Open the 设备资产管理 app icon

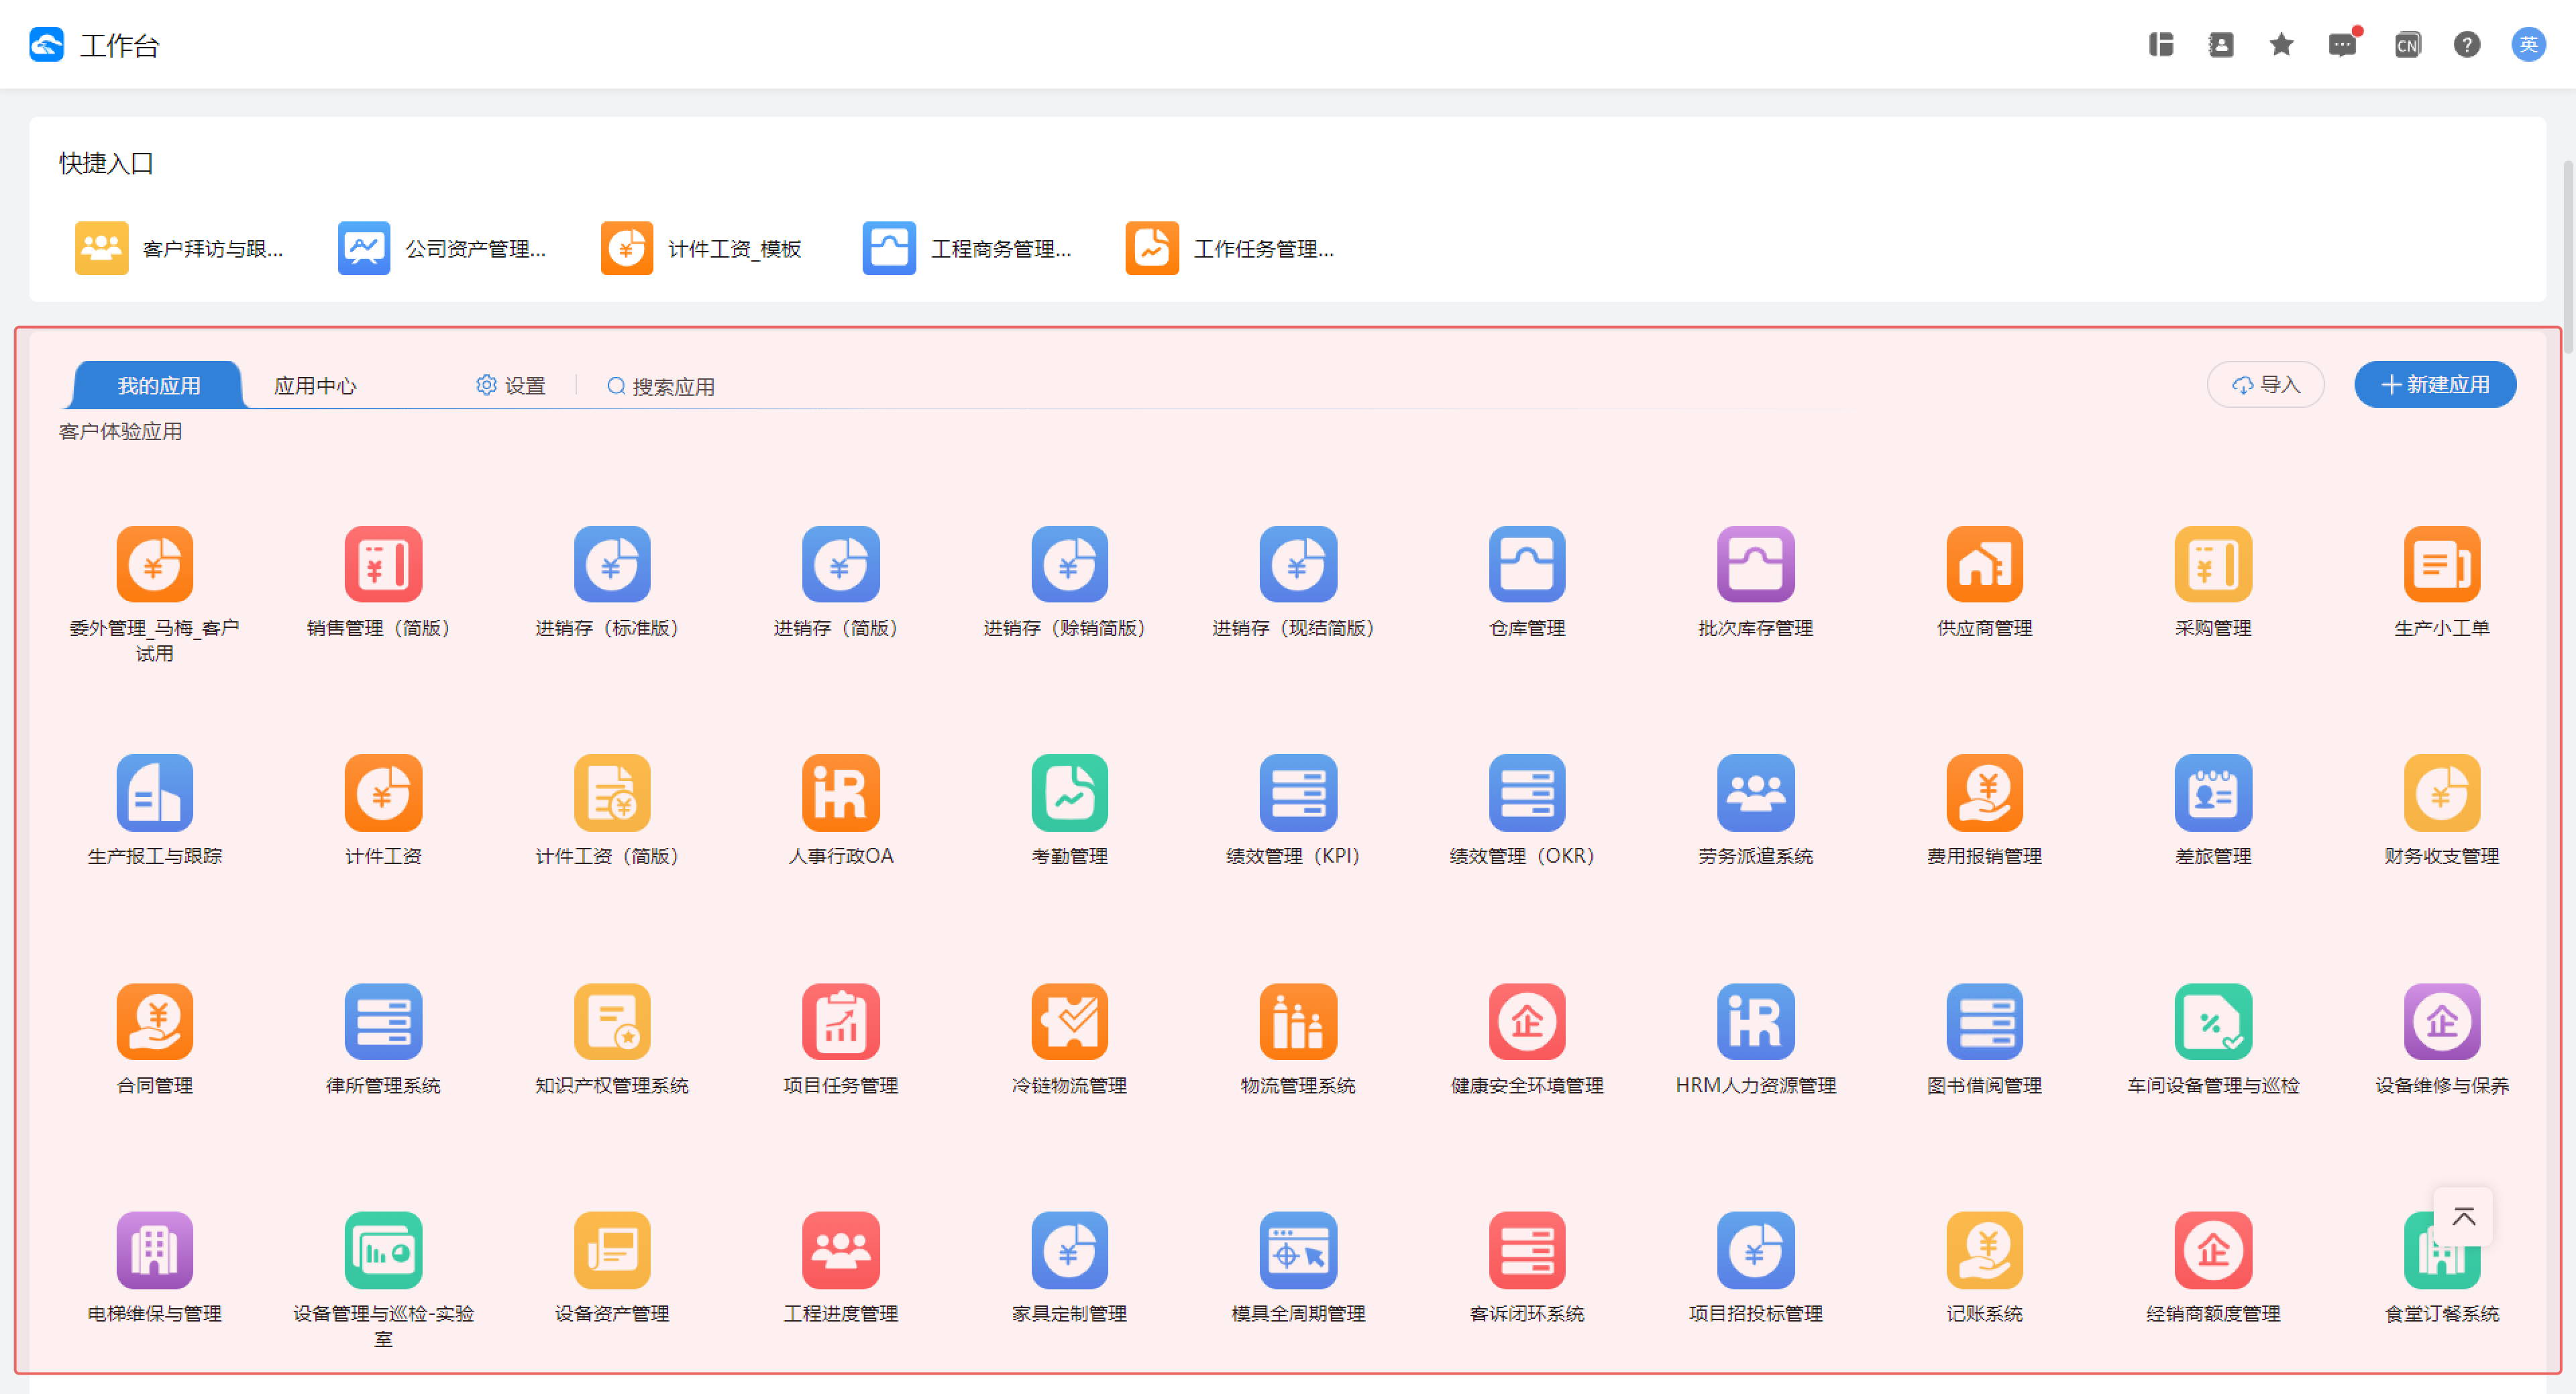coord(612,1250)
